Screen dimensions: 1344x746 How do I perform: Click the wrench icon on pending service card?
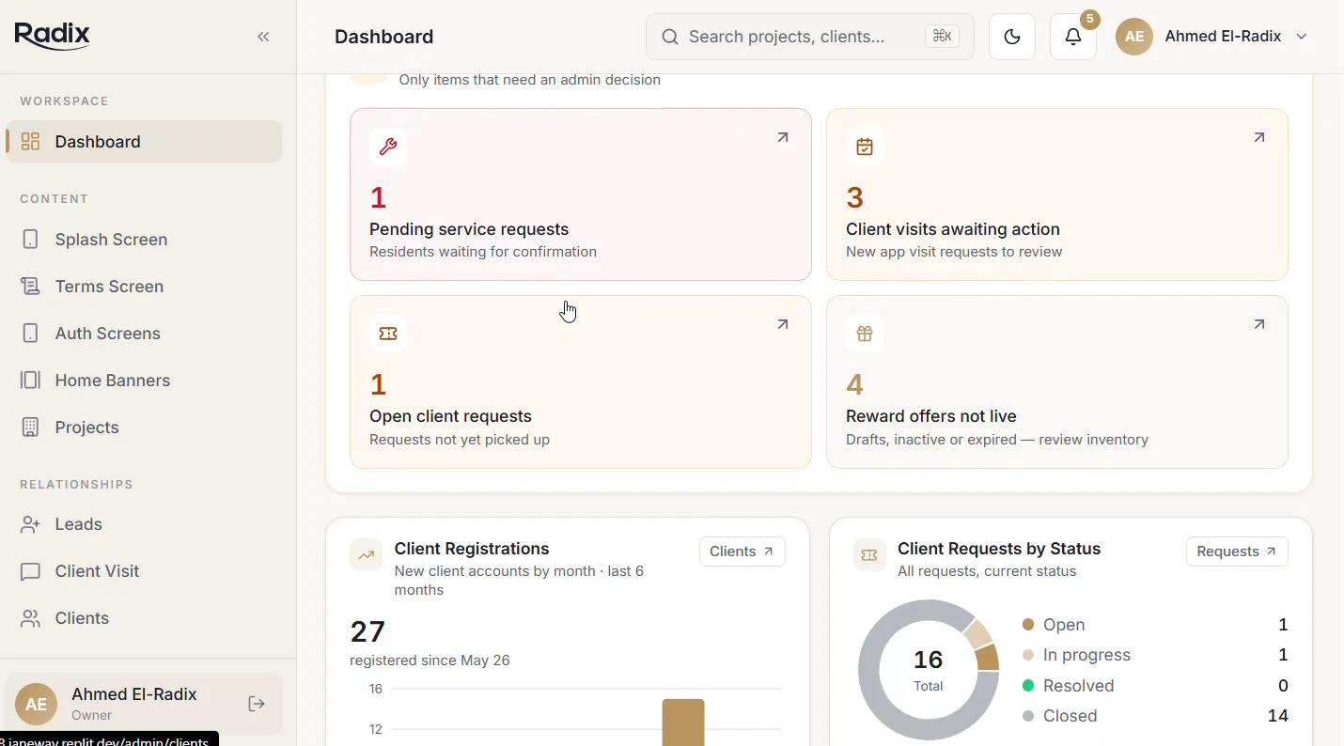click(388, 147)
